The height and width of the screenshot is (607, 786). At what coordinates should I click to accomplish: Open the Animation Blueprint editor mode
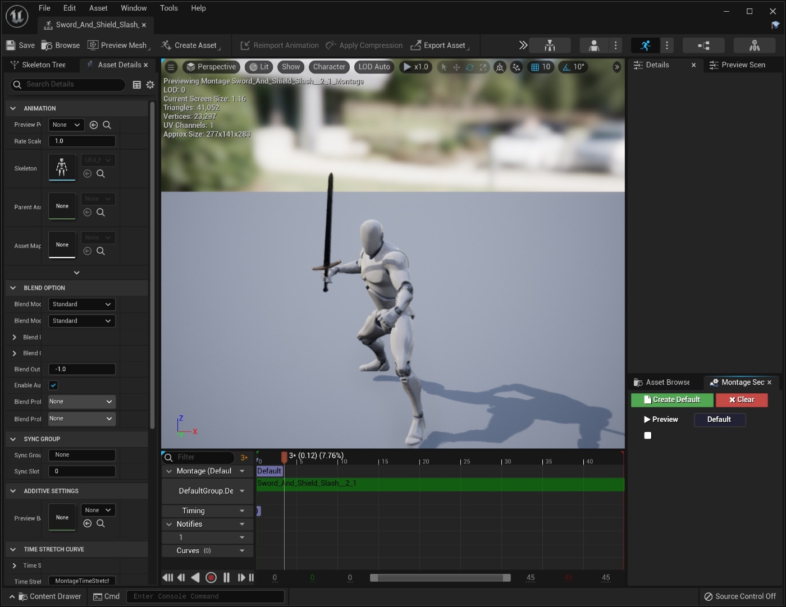[703, 45]
